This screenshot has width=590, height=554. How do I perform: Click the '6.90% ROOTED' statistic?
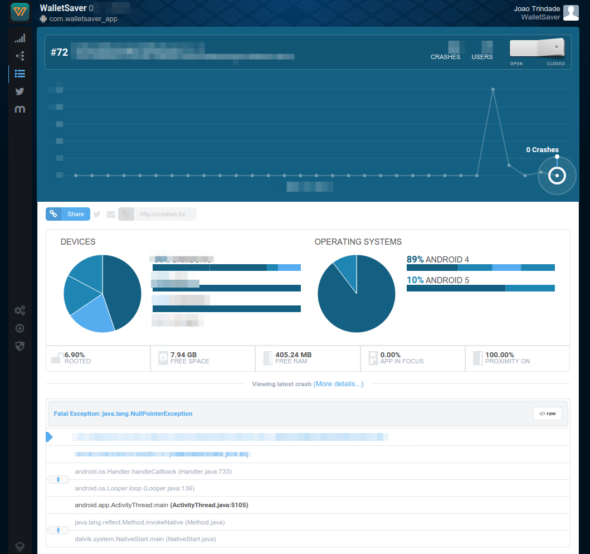pos(98,358)
